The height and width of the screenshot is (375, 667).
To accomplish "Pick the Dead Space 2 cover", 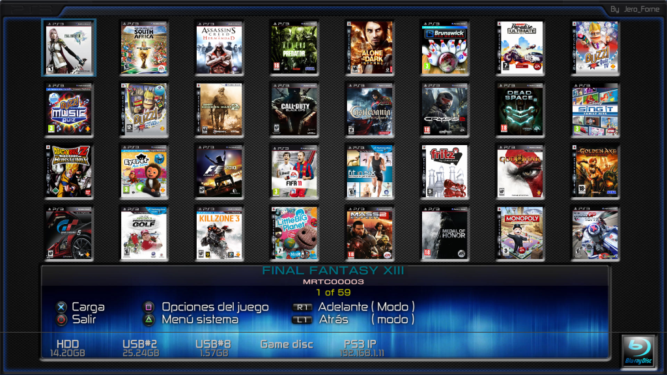I will tap(520, 109).
